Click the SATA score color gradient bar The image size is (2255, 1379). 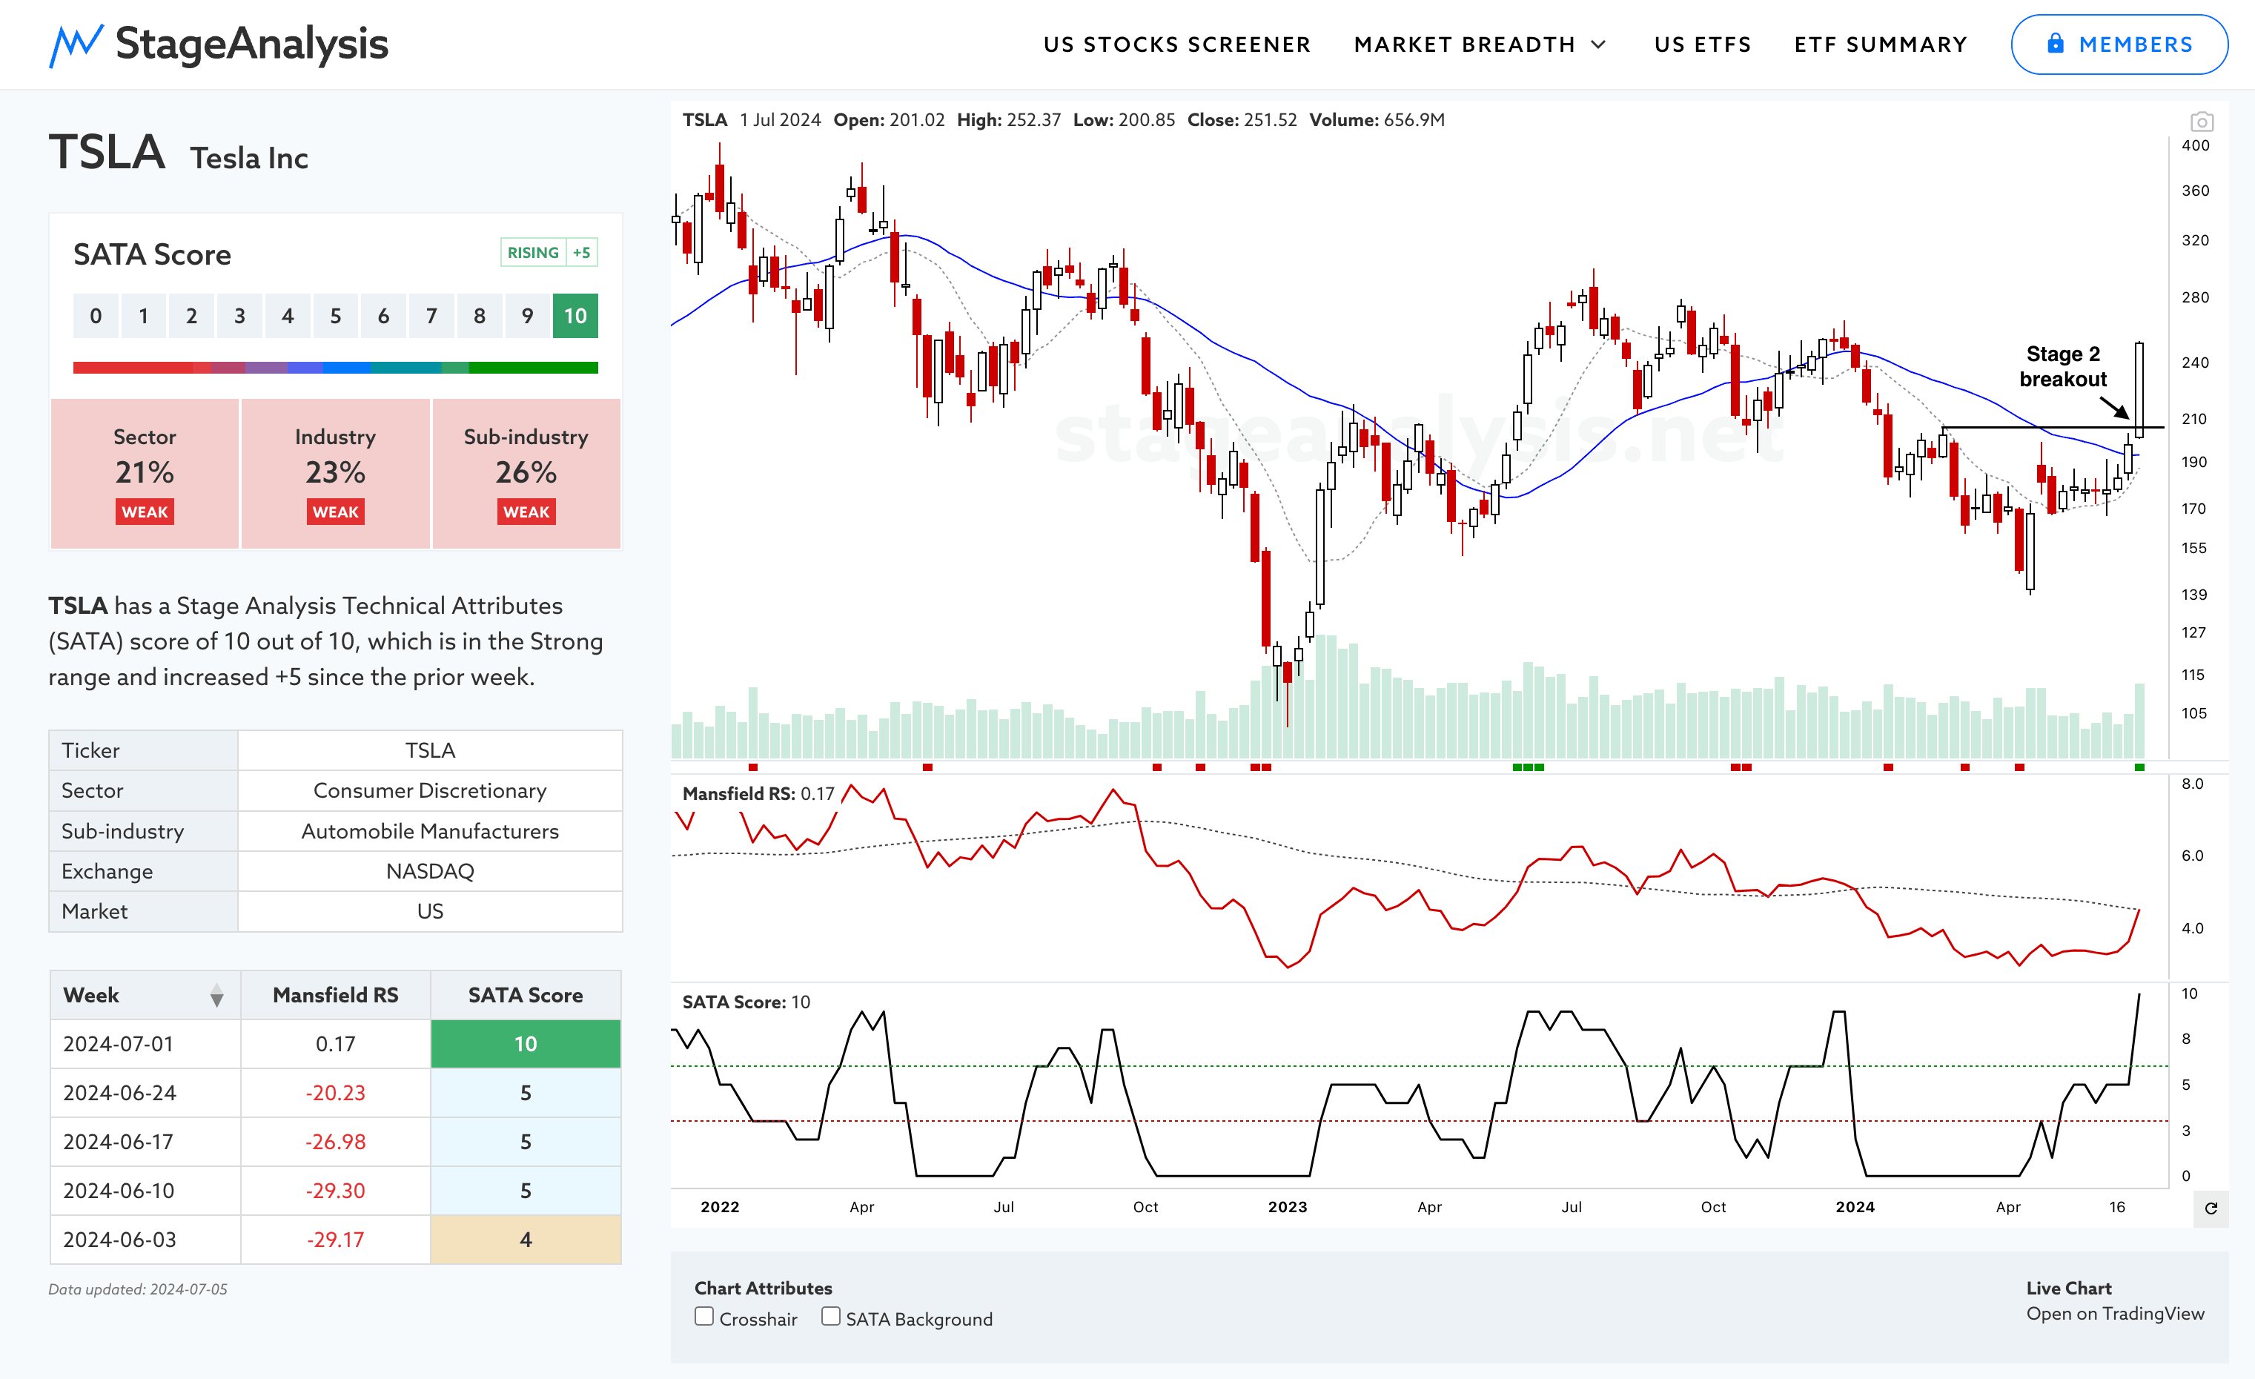coord(335,367)
